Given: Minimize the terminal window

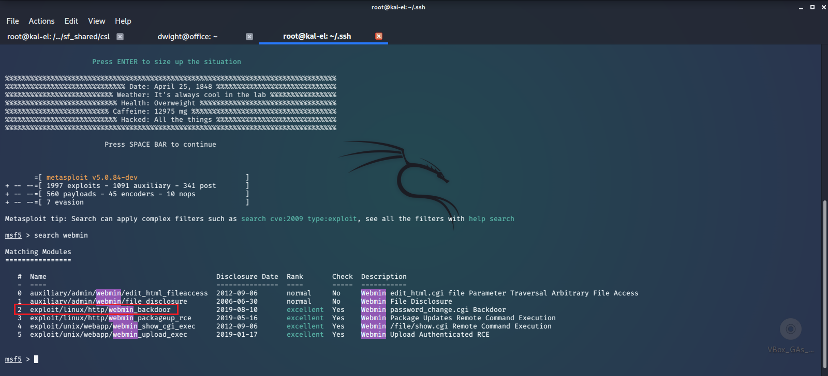Looking at the screenshot, I should pyautogui.click(x=801, y=7).
